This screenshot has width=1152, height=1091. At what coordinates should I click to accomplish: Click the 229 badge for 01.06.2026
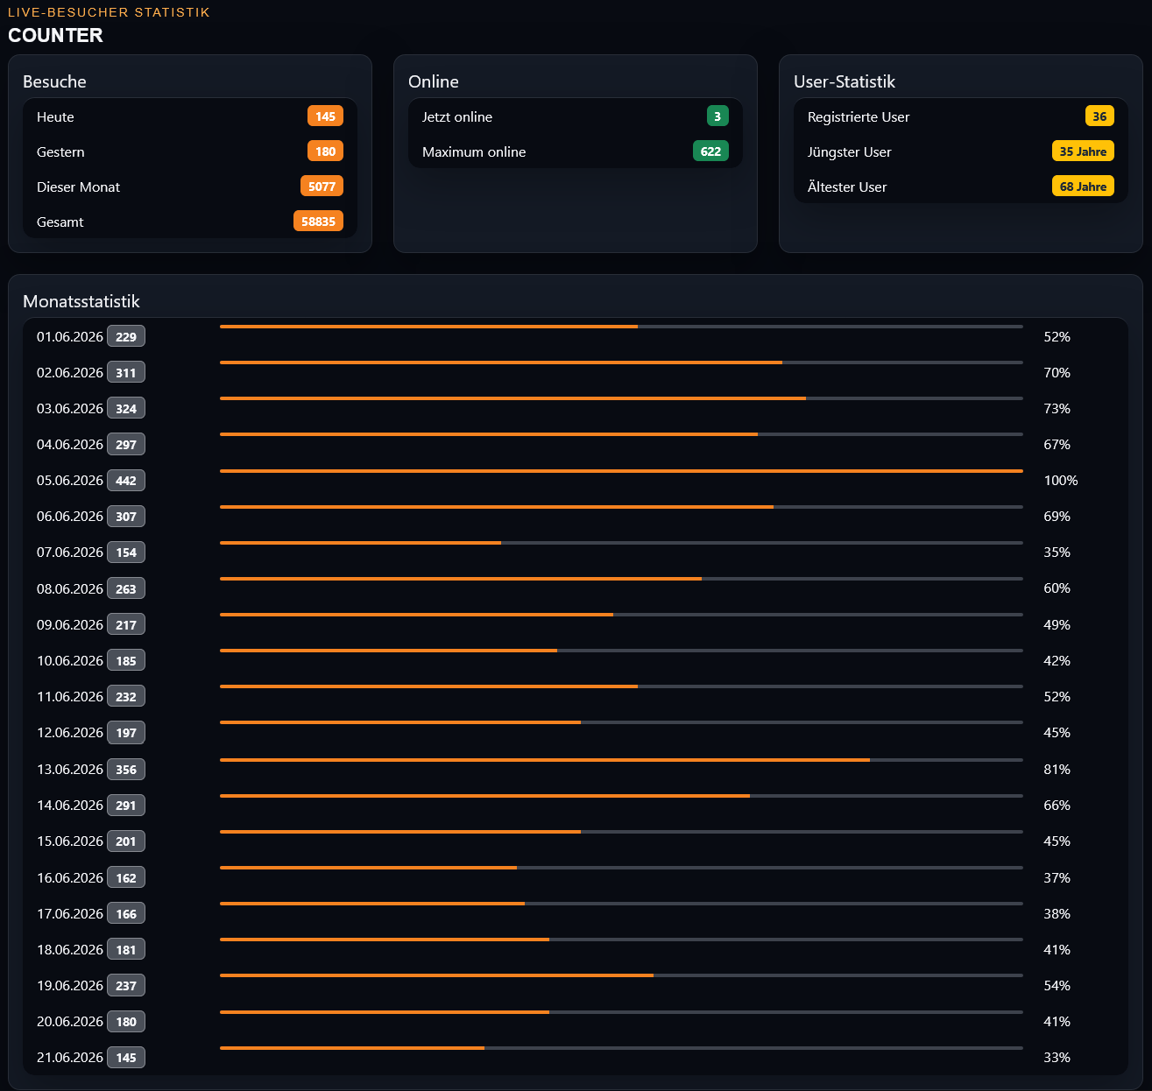click(x=126, y=337)
